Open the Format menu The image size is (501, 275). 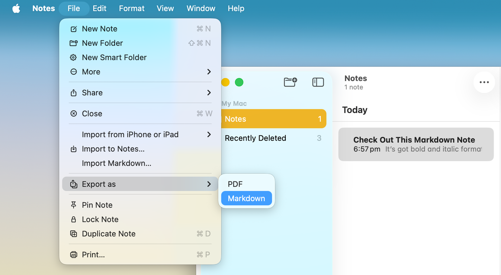click(x=132, y=8)
